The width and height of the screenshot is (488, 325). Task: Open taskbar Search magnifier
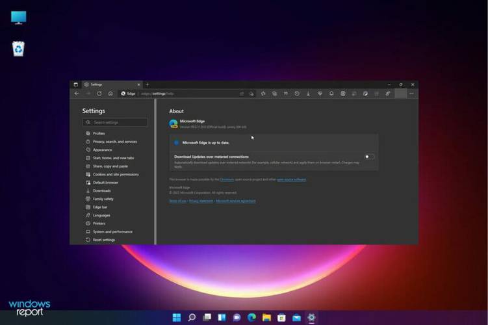[192, 317]
